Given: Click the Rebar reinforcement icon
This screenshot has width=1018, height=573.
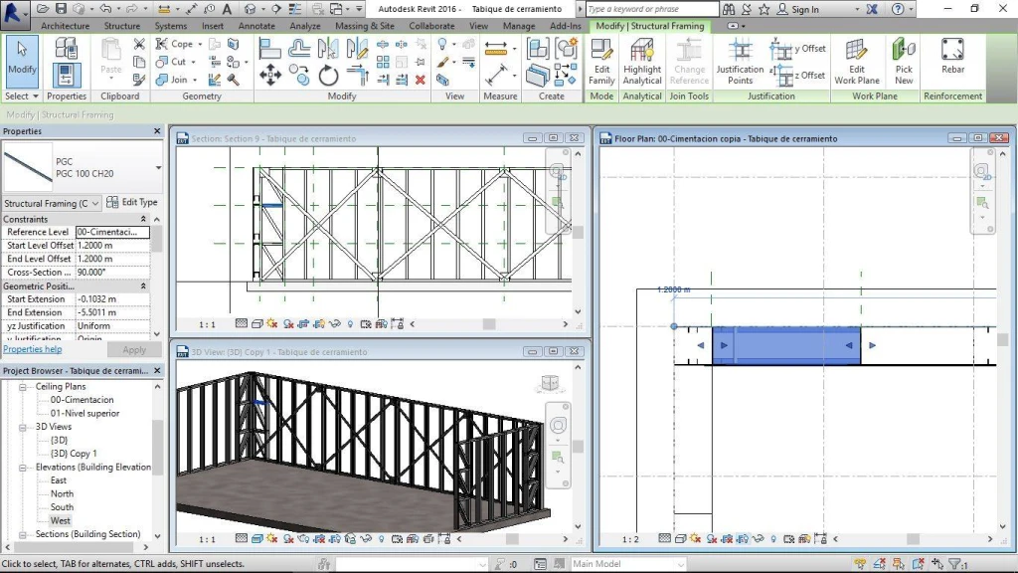Looking at the screenshot, I should (952, 57).
